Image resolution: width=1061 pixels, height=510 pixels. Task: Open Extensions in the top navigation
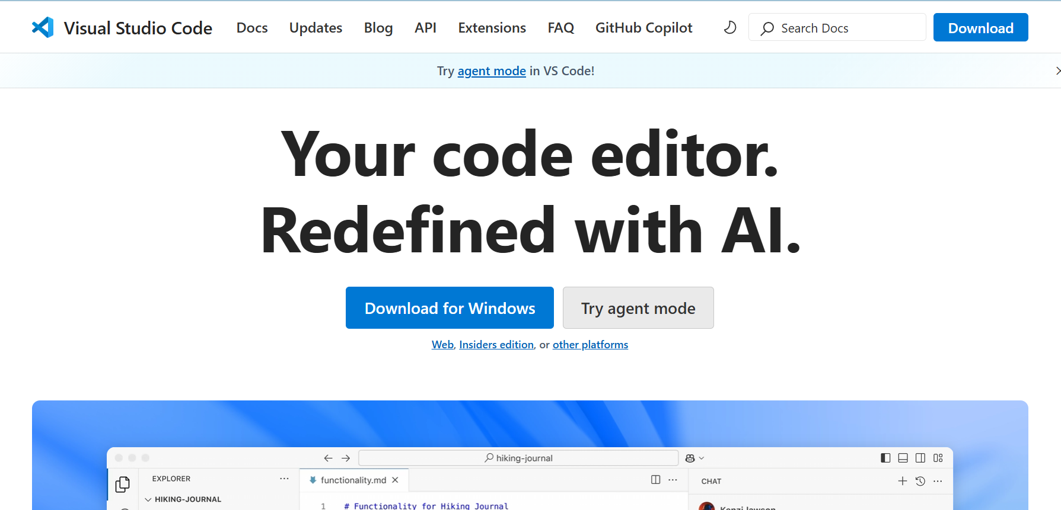492,28
